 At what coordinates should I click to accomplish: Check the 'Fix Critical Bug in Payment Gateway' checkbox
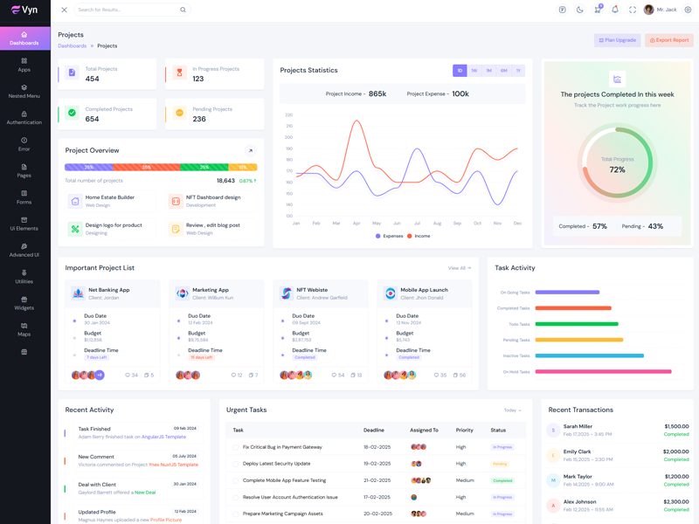coord(235,447)
